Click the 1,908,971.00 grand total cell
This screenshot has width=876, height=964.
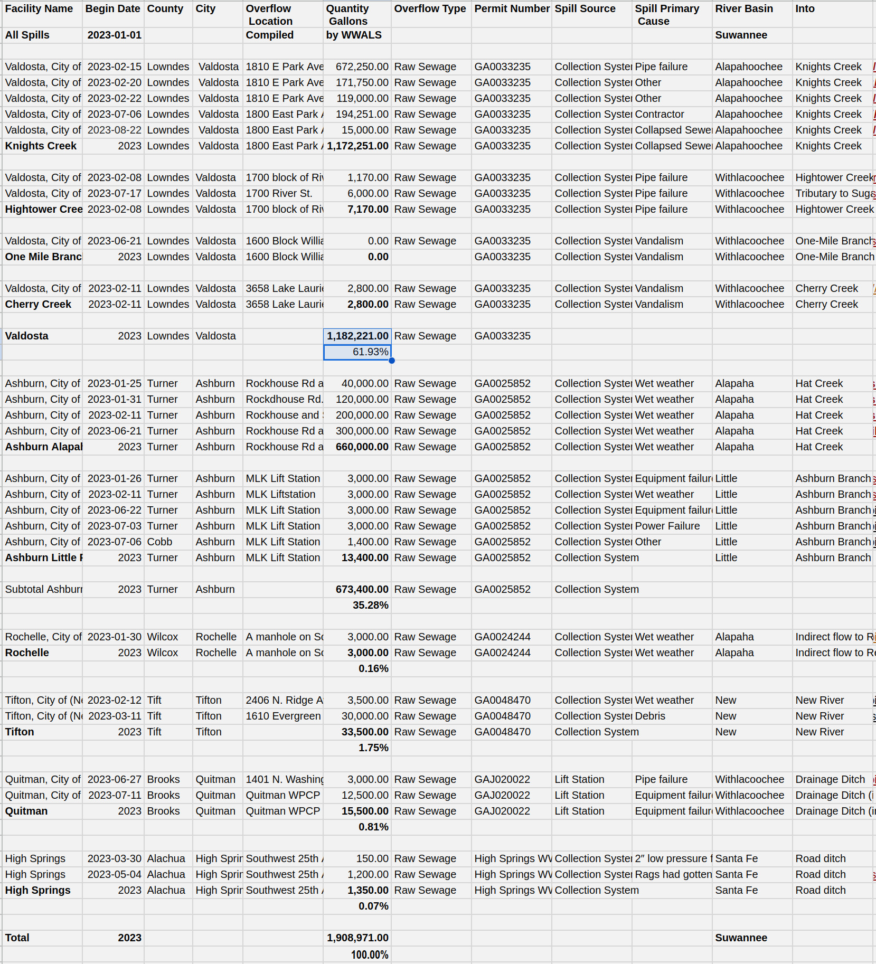click(x=357, y=938)
